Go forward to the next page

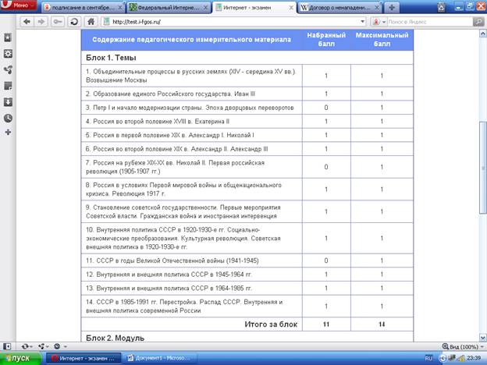coord(41,22)
